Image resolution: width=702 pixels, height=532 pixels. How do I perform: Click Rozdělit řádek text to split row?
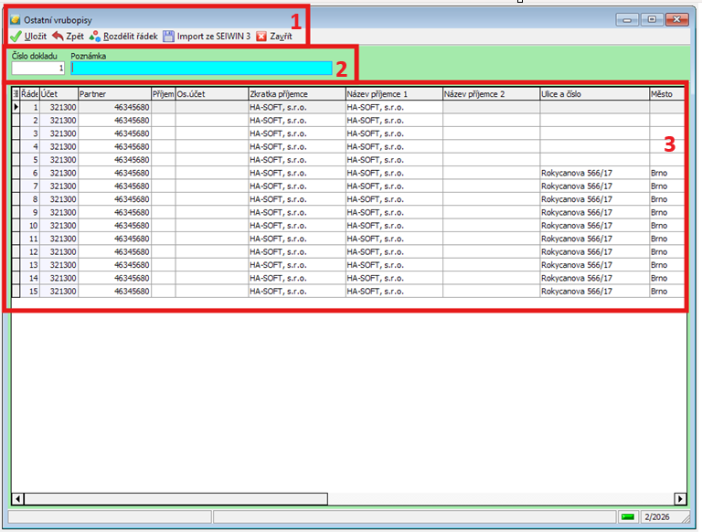point(131,37)
